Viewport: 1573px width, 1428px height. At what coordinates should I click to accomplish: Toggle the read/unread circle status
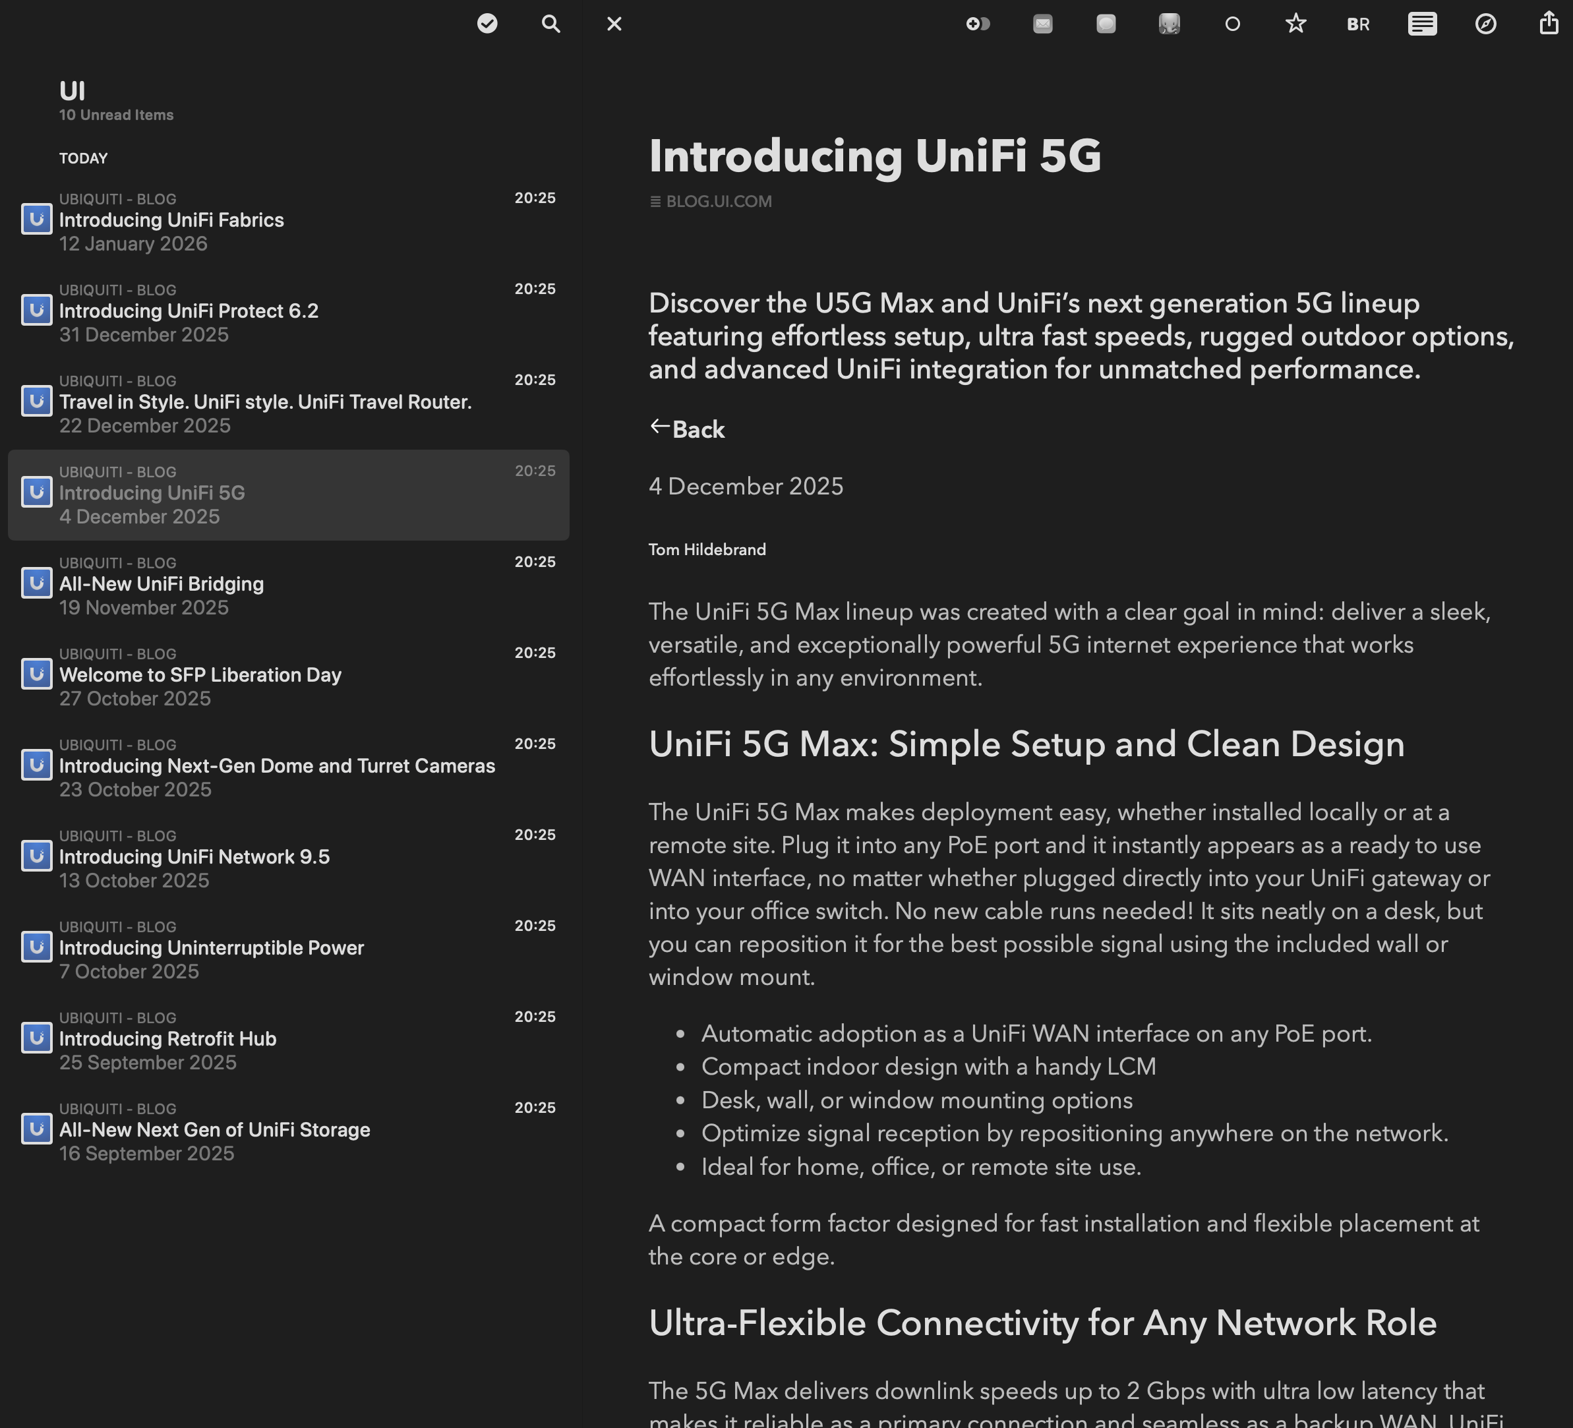coord(1232,24)
